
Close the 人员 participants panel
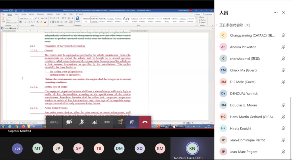283,13
